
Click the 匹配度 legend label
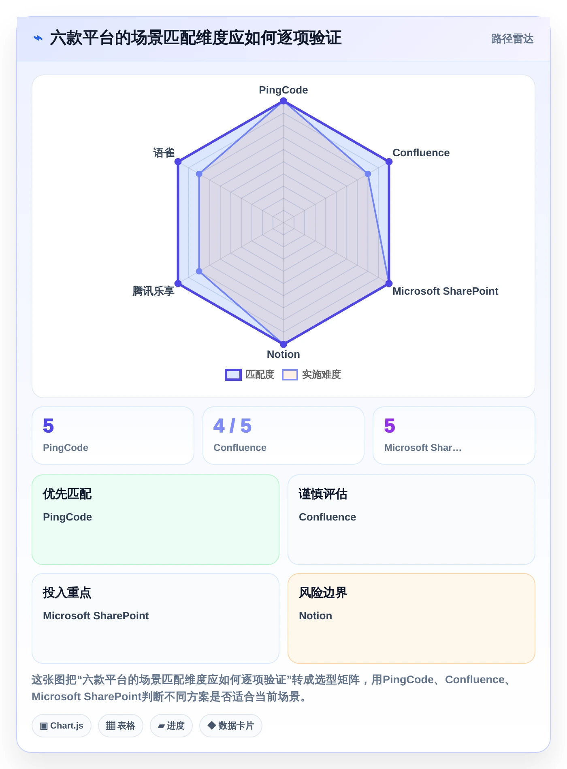click(x=260, y=375)
